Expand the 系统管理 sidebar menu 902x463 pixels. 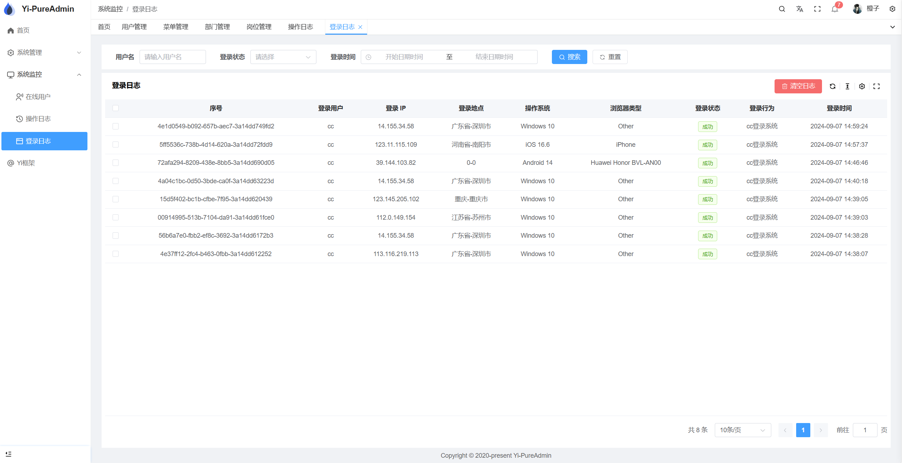coord(44,53)
